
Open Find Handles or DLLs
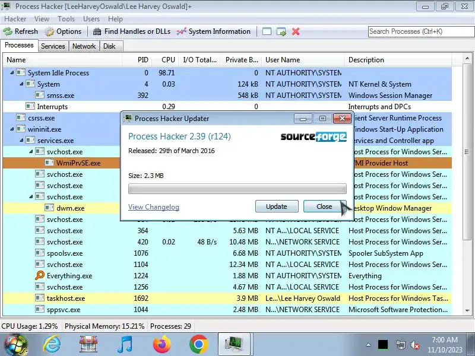coord(132,31)
